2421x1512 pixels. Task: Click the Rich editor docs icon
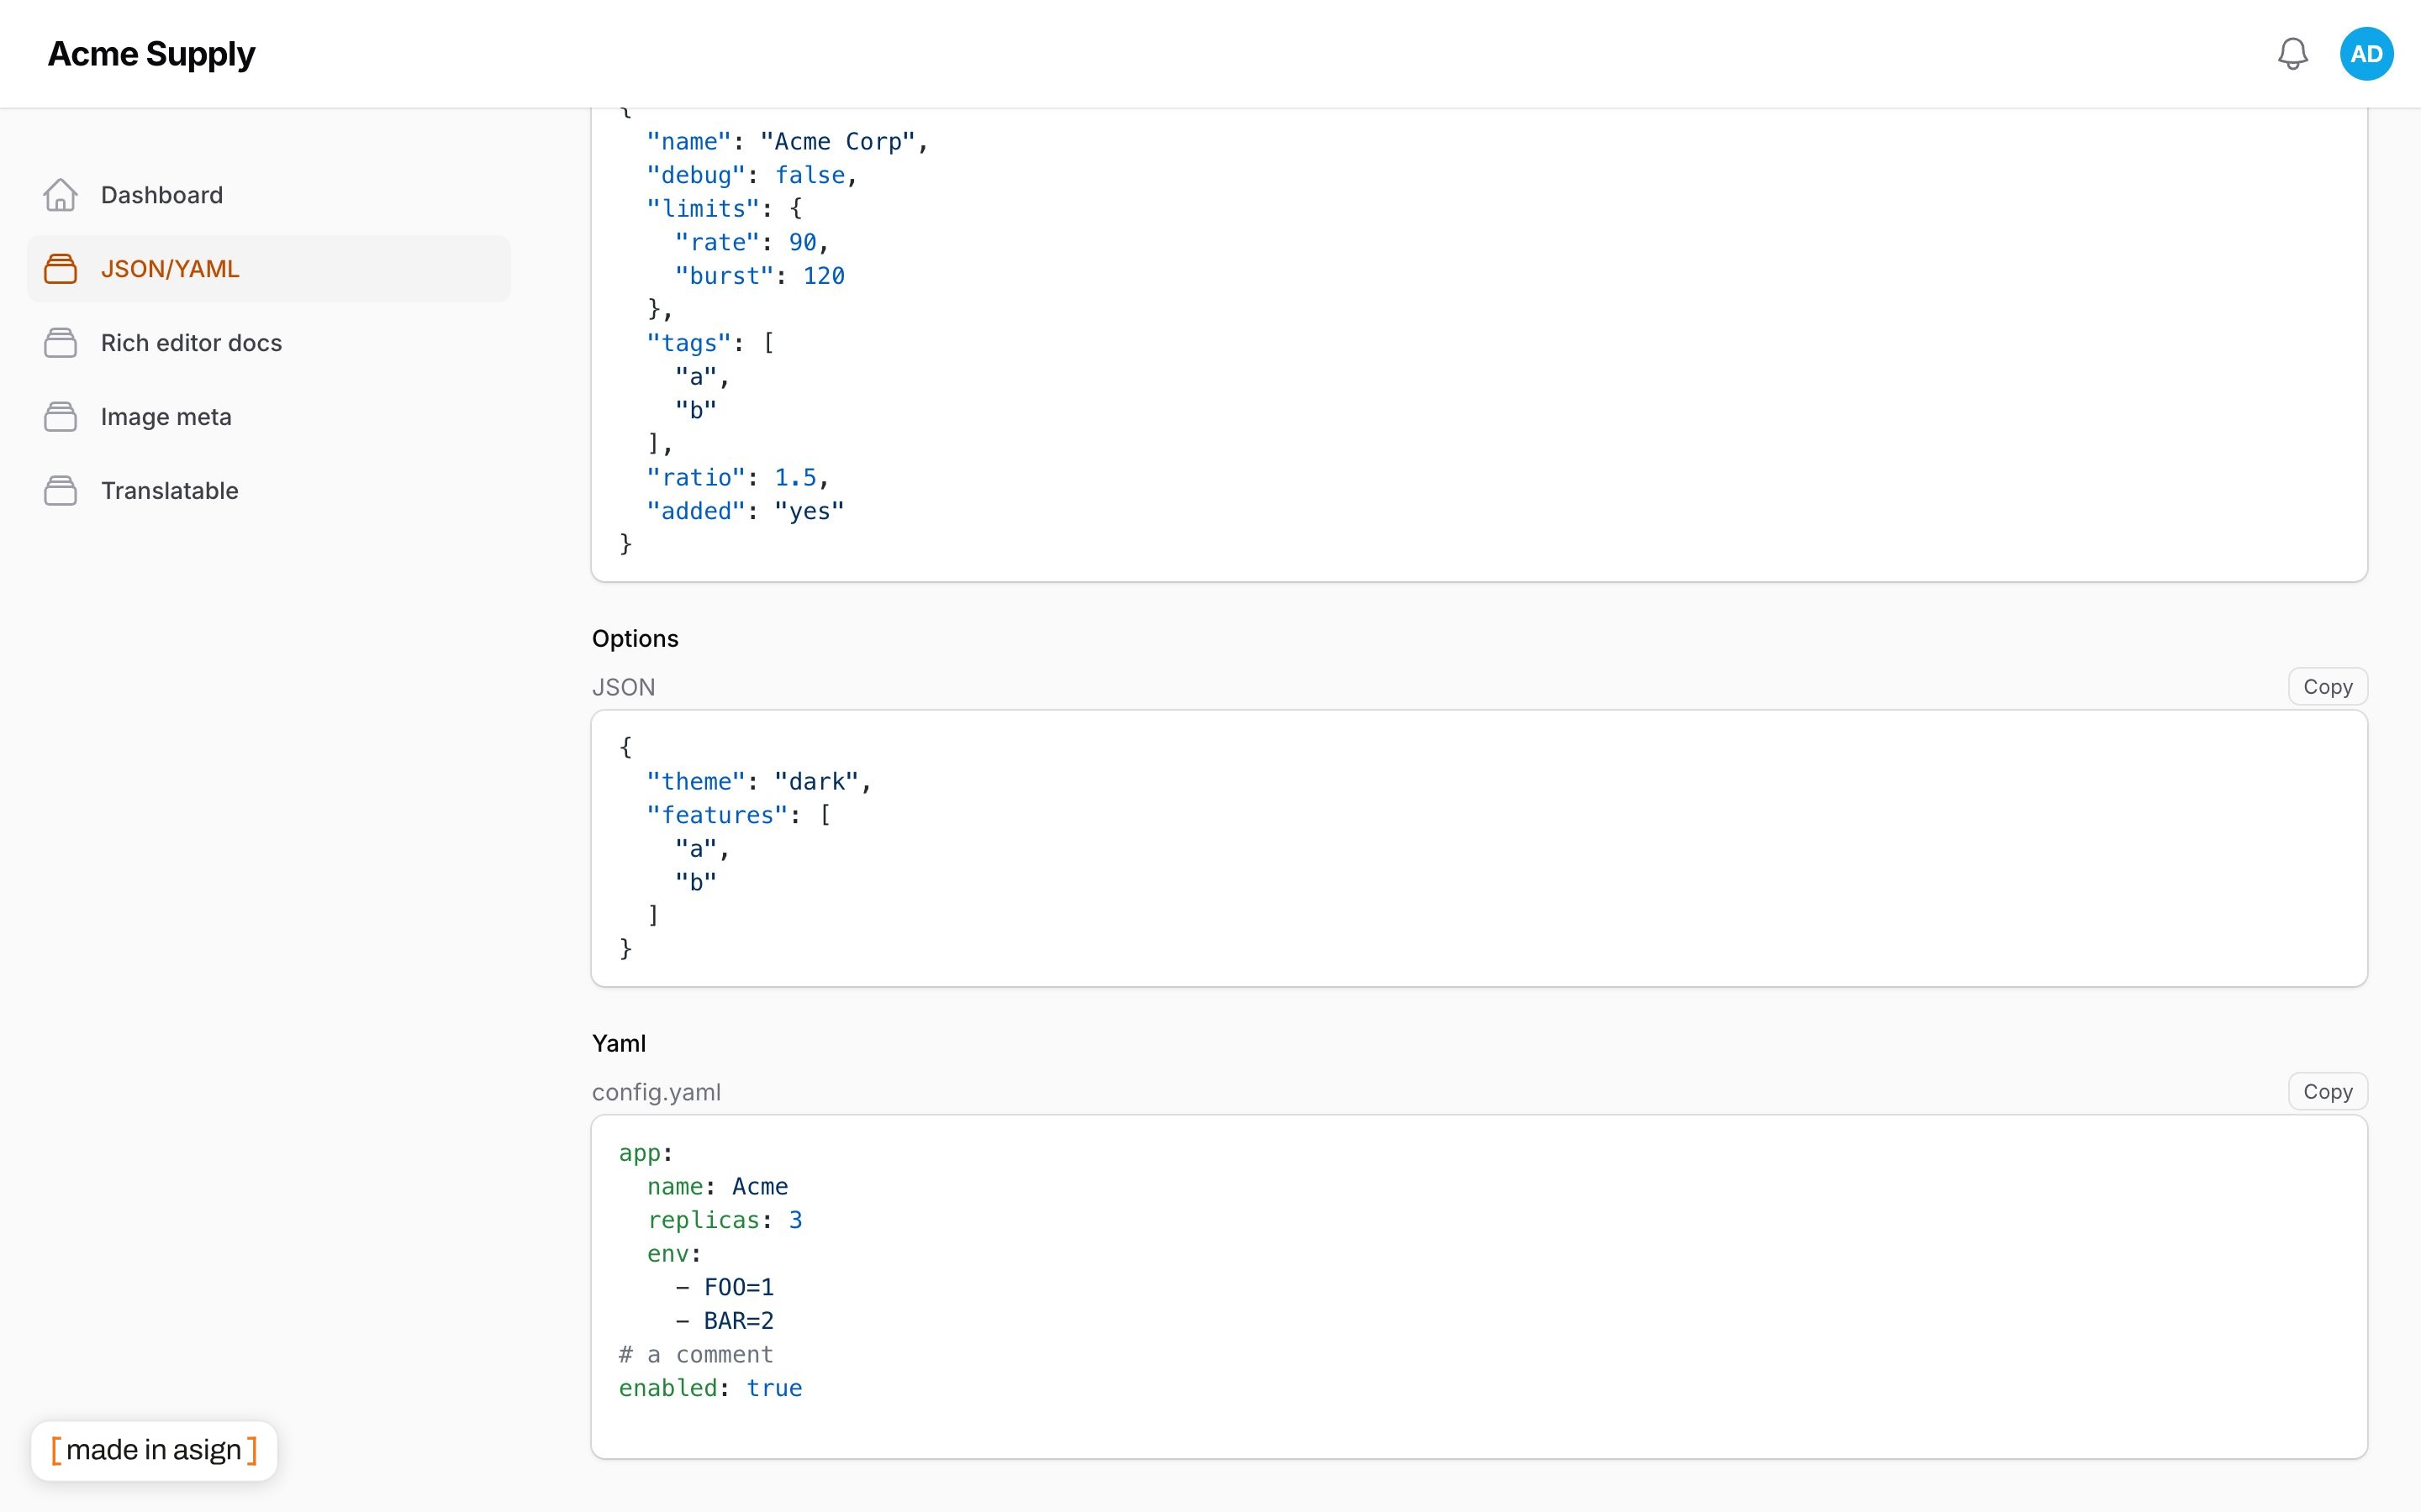click(61, 343)
